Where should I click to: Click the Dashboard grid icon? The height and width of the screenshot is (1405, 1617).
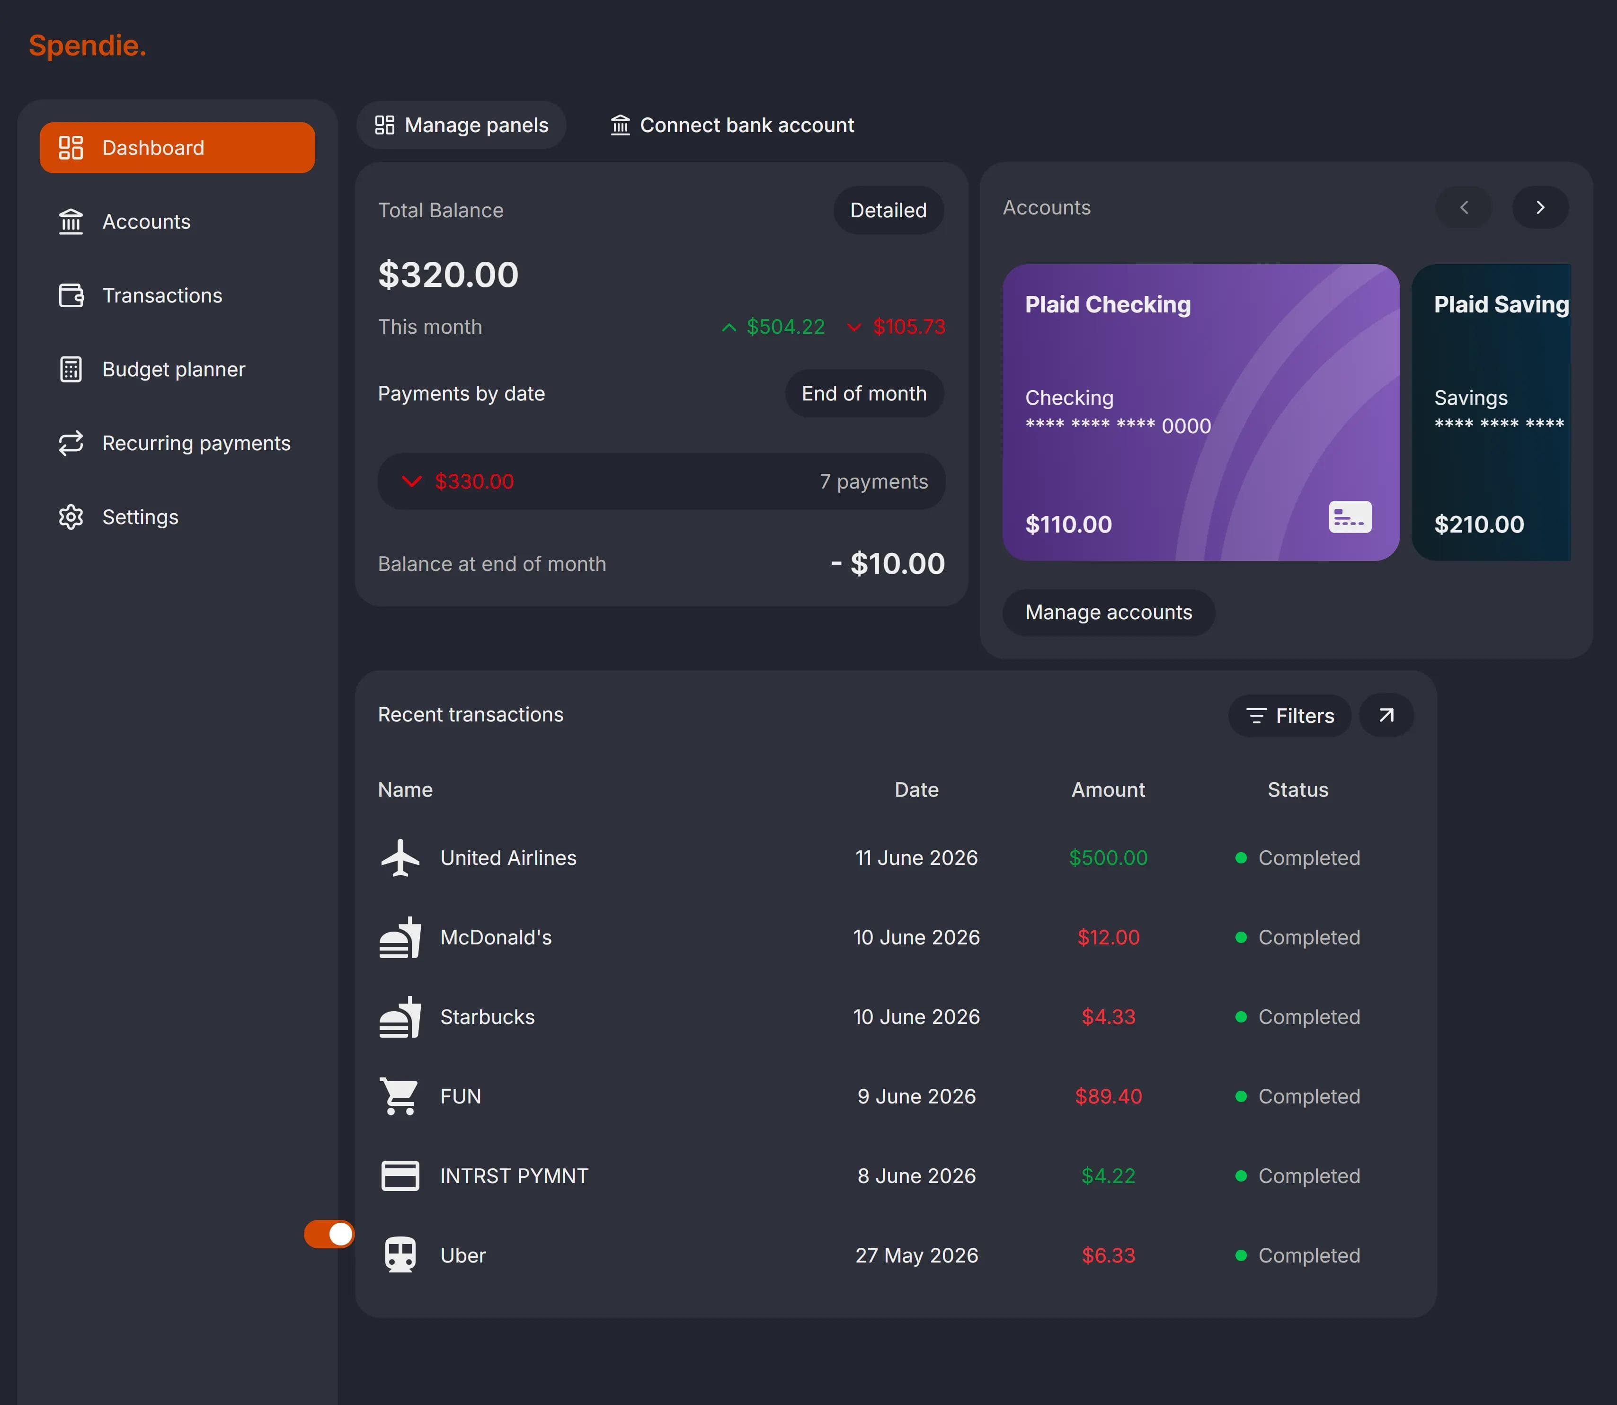click(71, 147)
